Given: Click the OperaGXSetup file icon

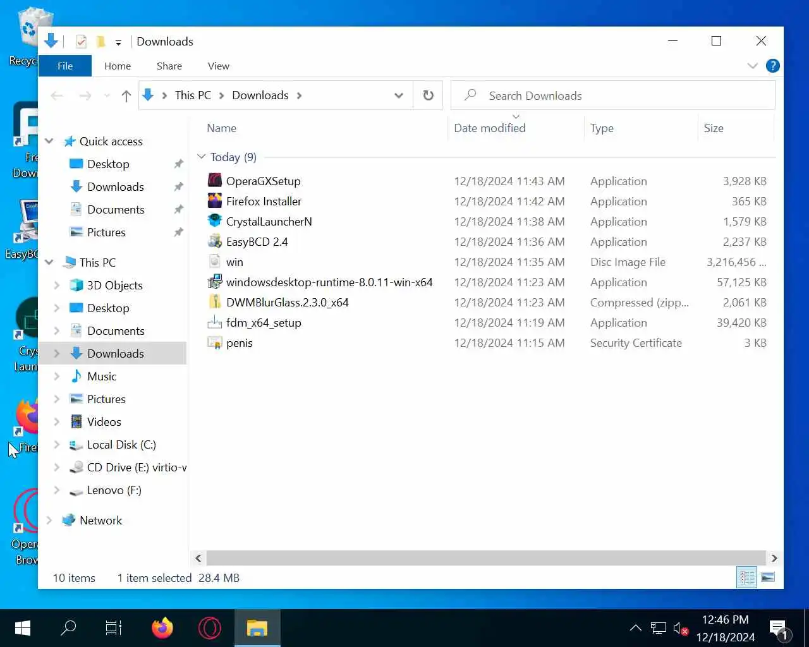Looking at the screenshot, I should (215, 181).
